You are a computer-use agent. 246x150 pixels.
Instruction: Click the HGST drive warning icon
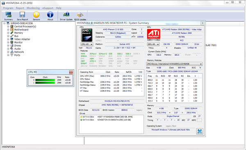point(81,117)
